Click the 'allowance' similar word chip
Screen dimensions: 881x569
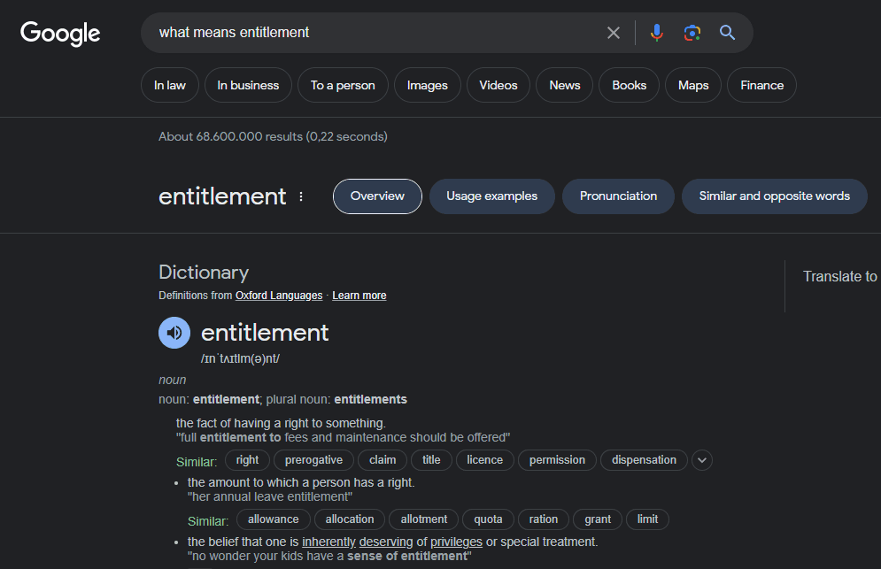[274, 519]
